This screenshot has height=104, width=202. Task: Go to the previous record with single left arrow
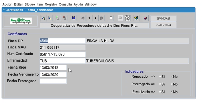[x=89, y=18]
